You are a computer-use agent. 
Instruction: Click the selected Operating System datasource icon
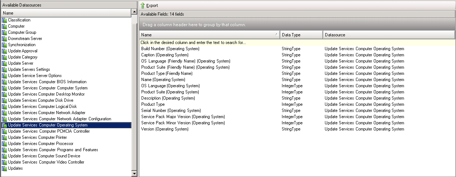4,125
